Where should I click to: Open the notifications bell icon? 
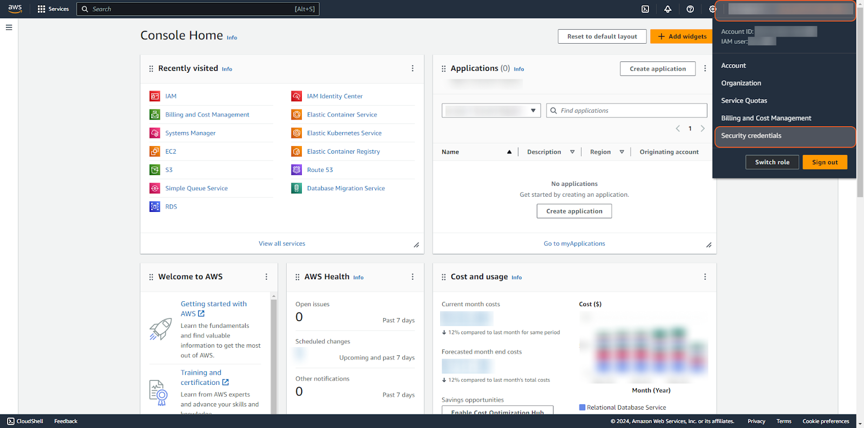tap(668, 9)
